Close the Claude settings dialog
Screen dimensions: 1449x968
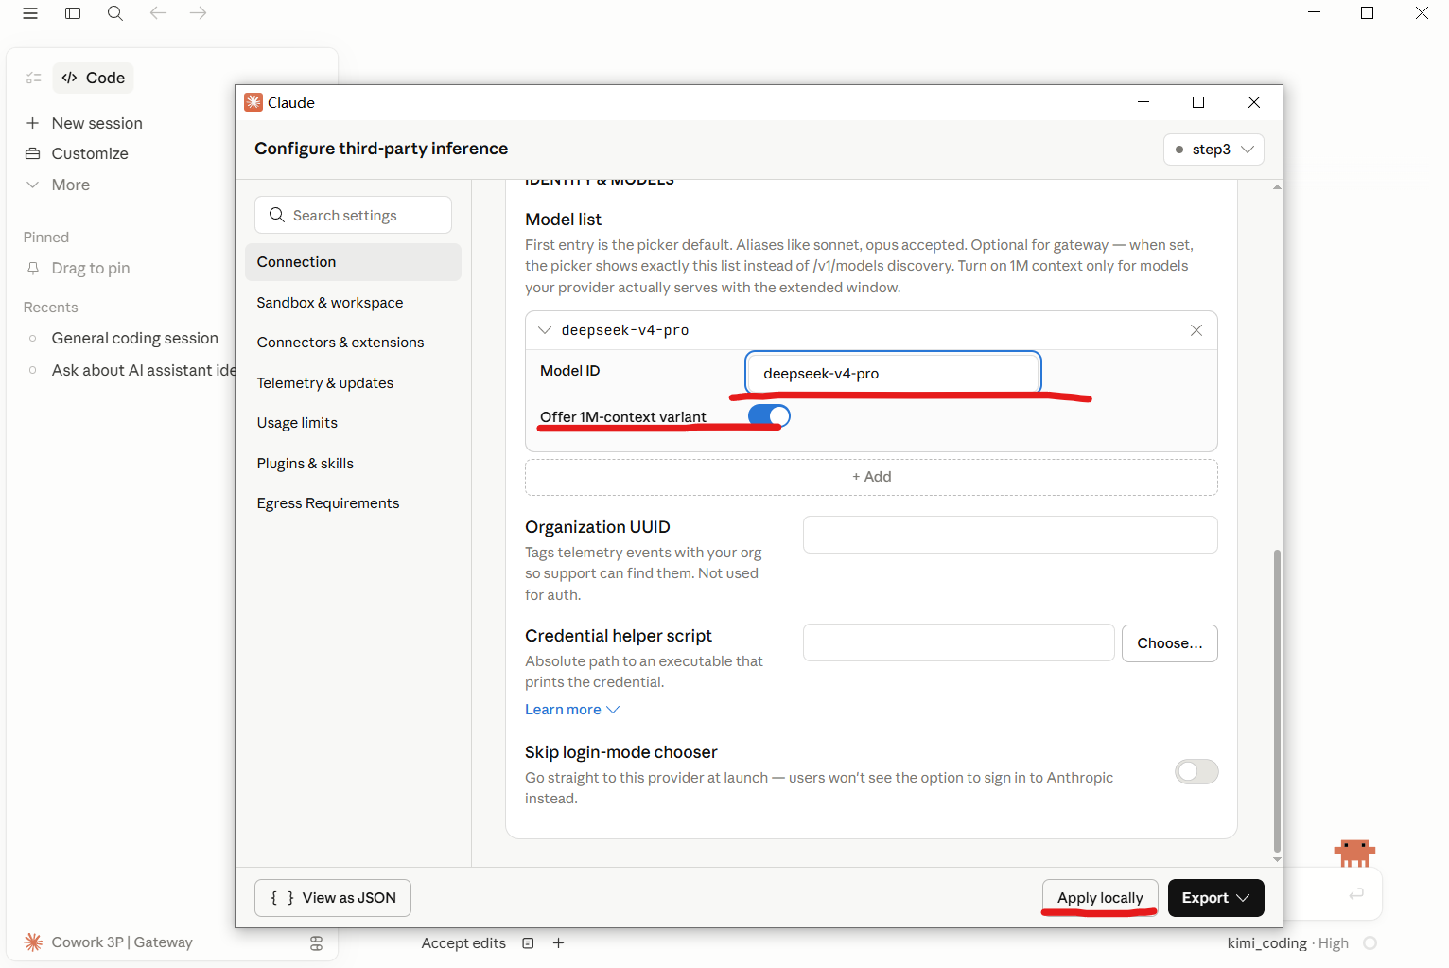(x=1254, y=102)
